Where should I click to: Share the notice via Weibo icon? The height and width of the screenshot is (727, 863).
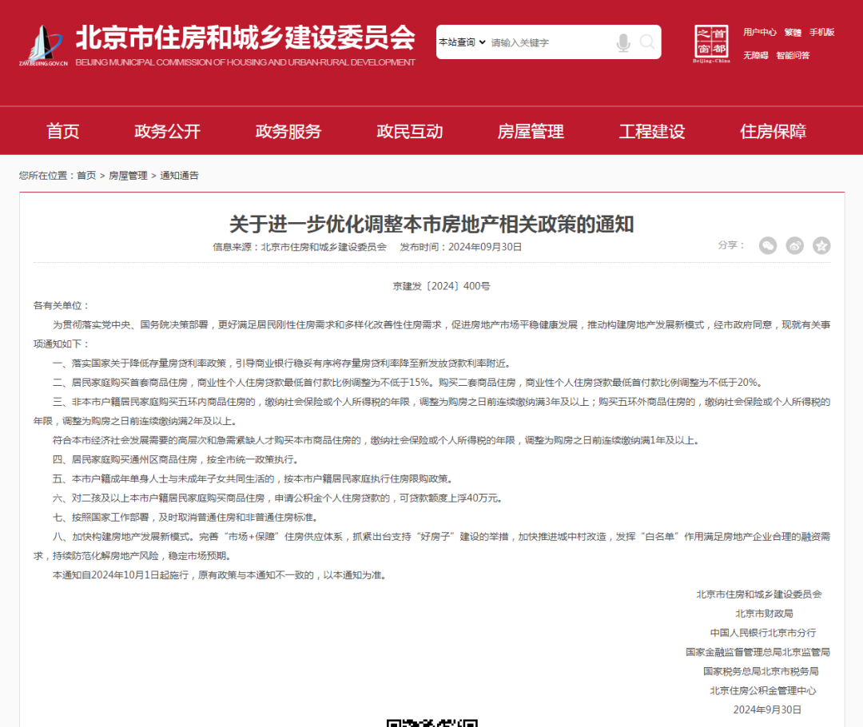(795, 245)
